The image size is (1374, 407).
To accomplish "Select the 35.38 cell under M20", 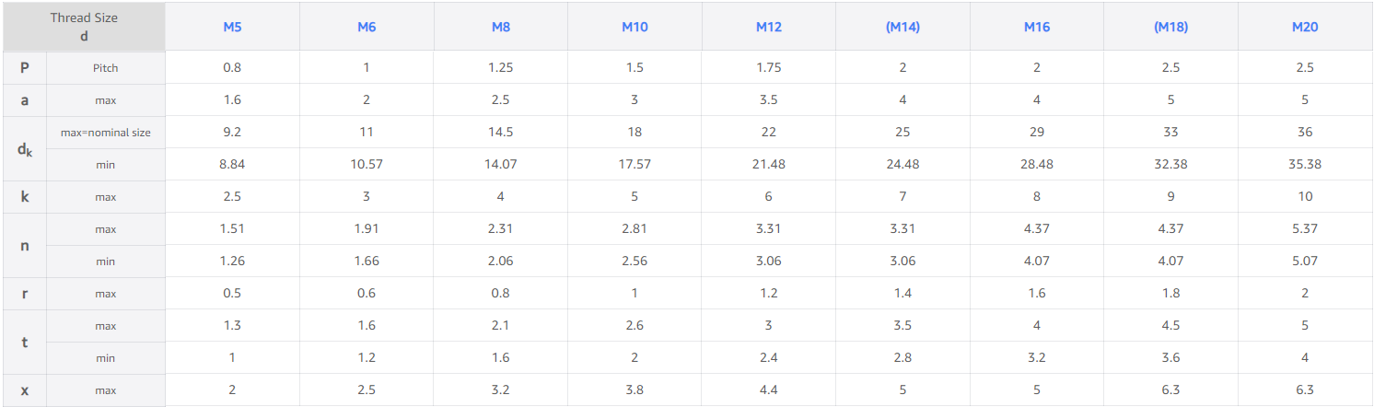I will click(1305, 164).
